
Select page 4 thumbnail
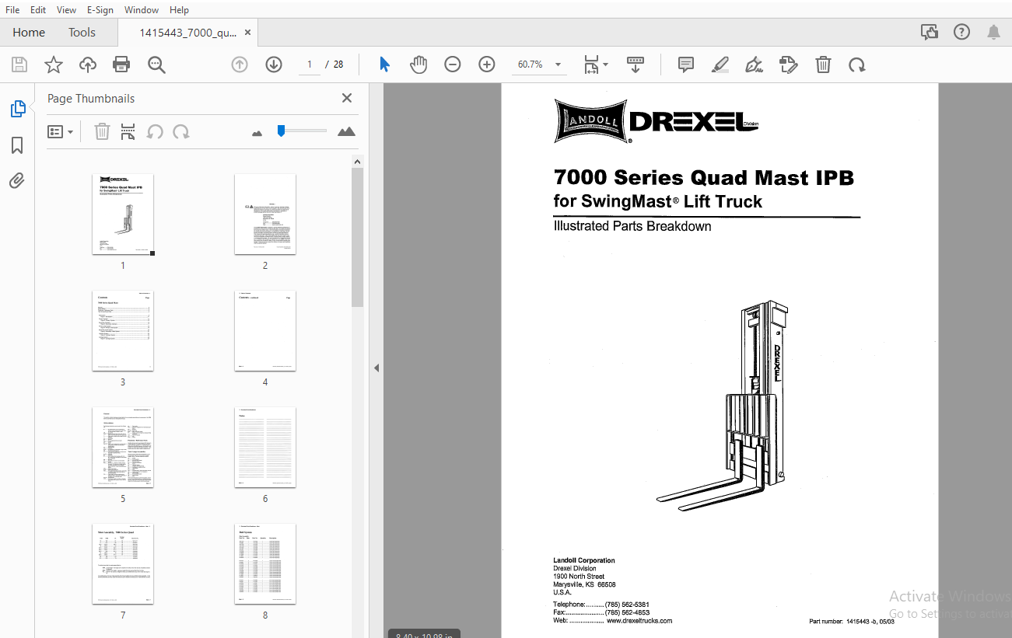coord(265,331)
